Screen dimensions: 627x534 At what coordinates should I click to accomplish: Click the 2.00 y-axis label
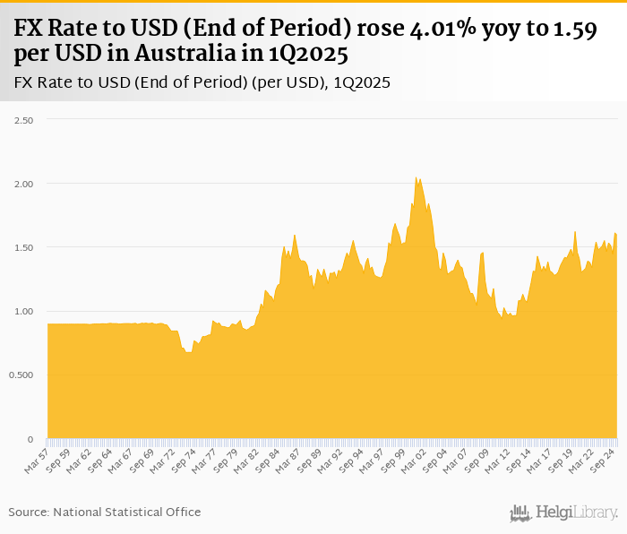[22, 184]
